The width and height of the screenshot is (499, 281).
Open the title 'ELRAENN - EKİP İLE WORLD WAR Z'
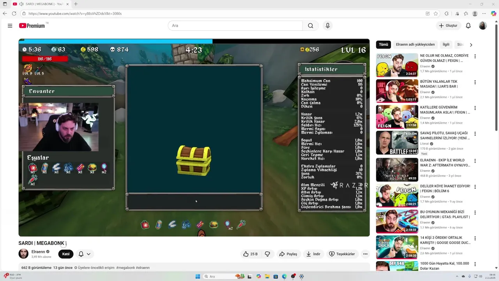click(444, 162)
